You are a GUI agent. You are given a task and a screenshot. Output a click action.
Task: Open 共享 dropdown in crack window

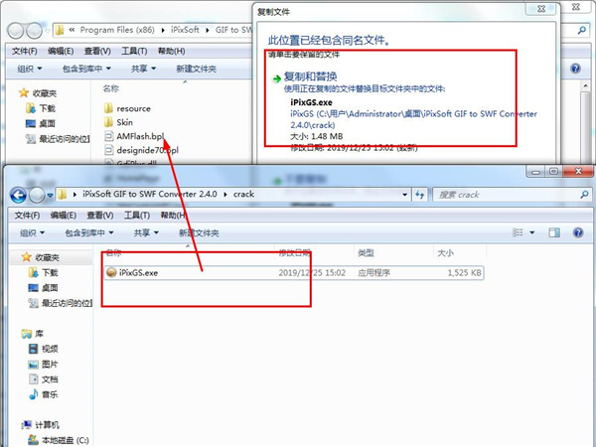point(146,232)
